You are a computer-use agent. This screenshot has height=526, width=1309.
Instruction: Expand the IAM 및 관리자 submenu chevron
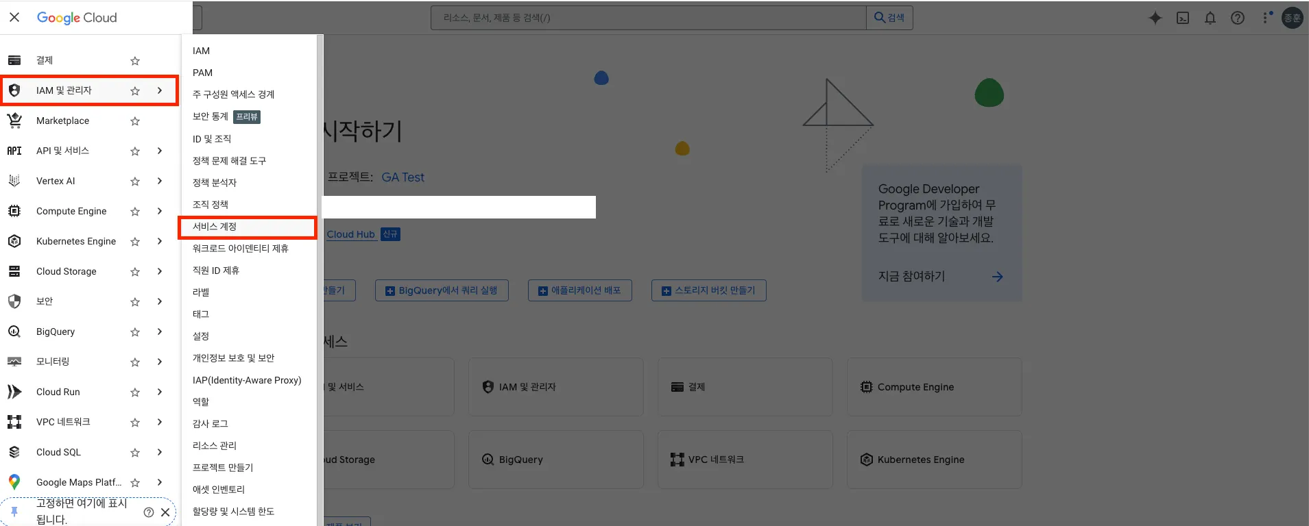[160, 90]
